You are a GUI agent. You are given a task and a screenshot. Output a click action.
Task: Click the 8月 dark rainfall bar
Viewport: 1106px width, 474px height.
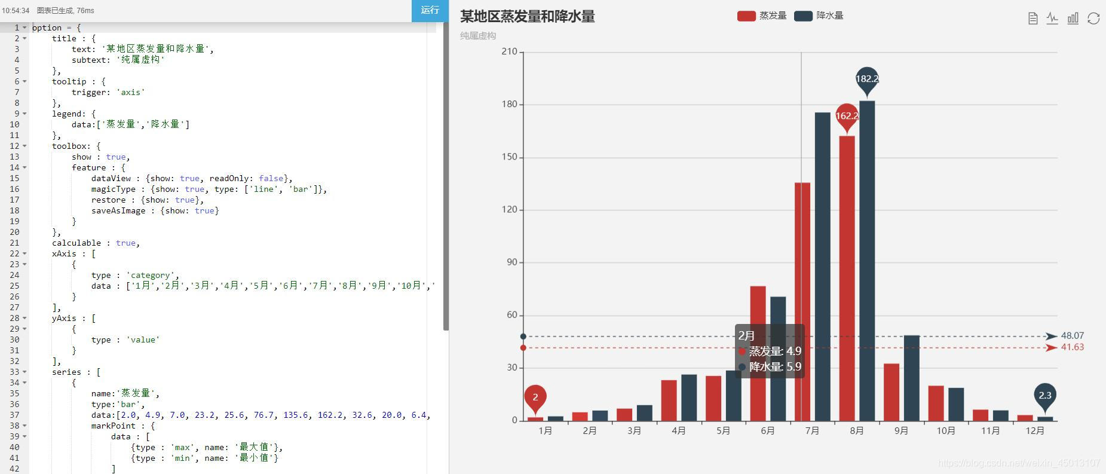tap(867, 261)
